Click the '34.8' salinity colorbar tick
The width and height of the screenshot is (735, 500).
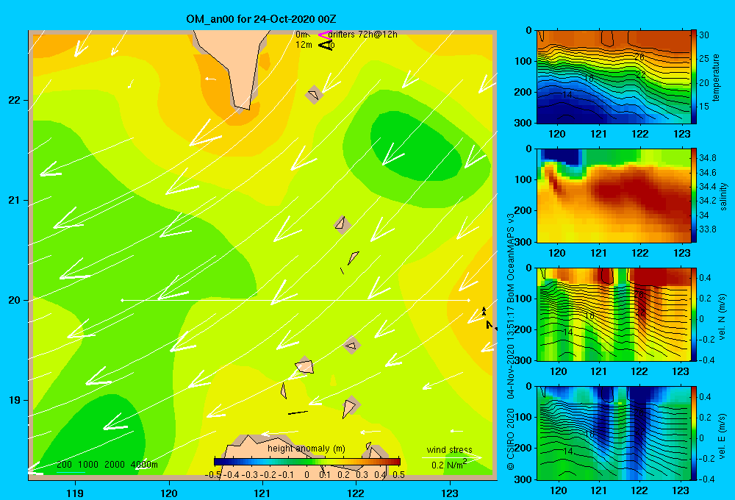coord(707,157)
